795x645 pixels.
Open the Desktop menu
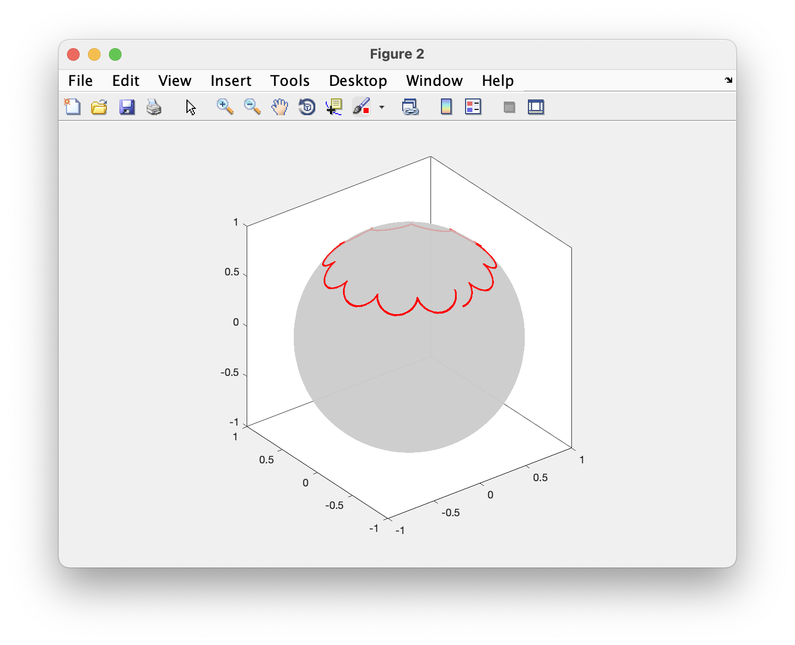coord(358,81)
